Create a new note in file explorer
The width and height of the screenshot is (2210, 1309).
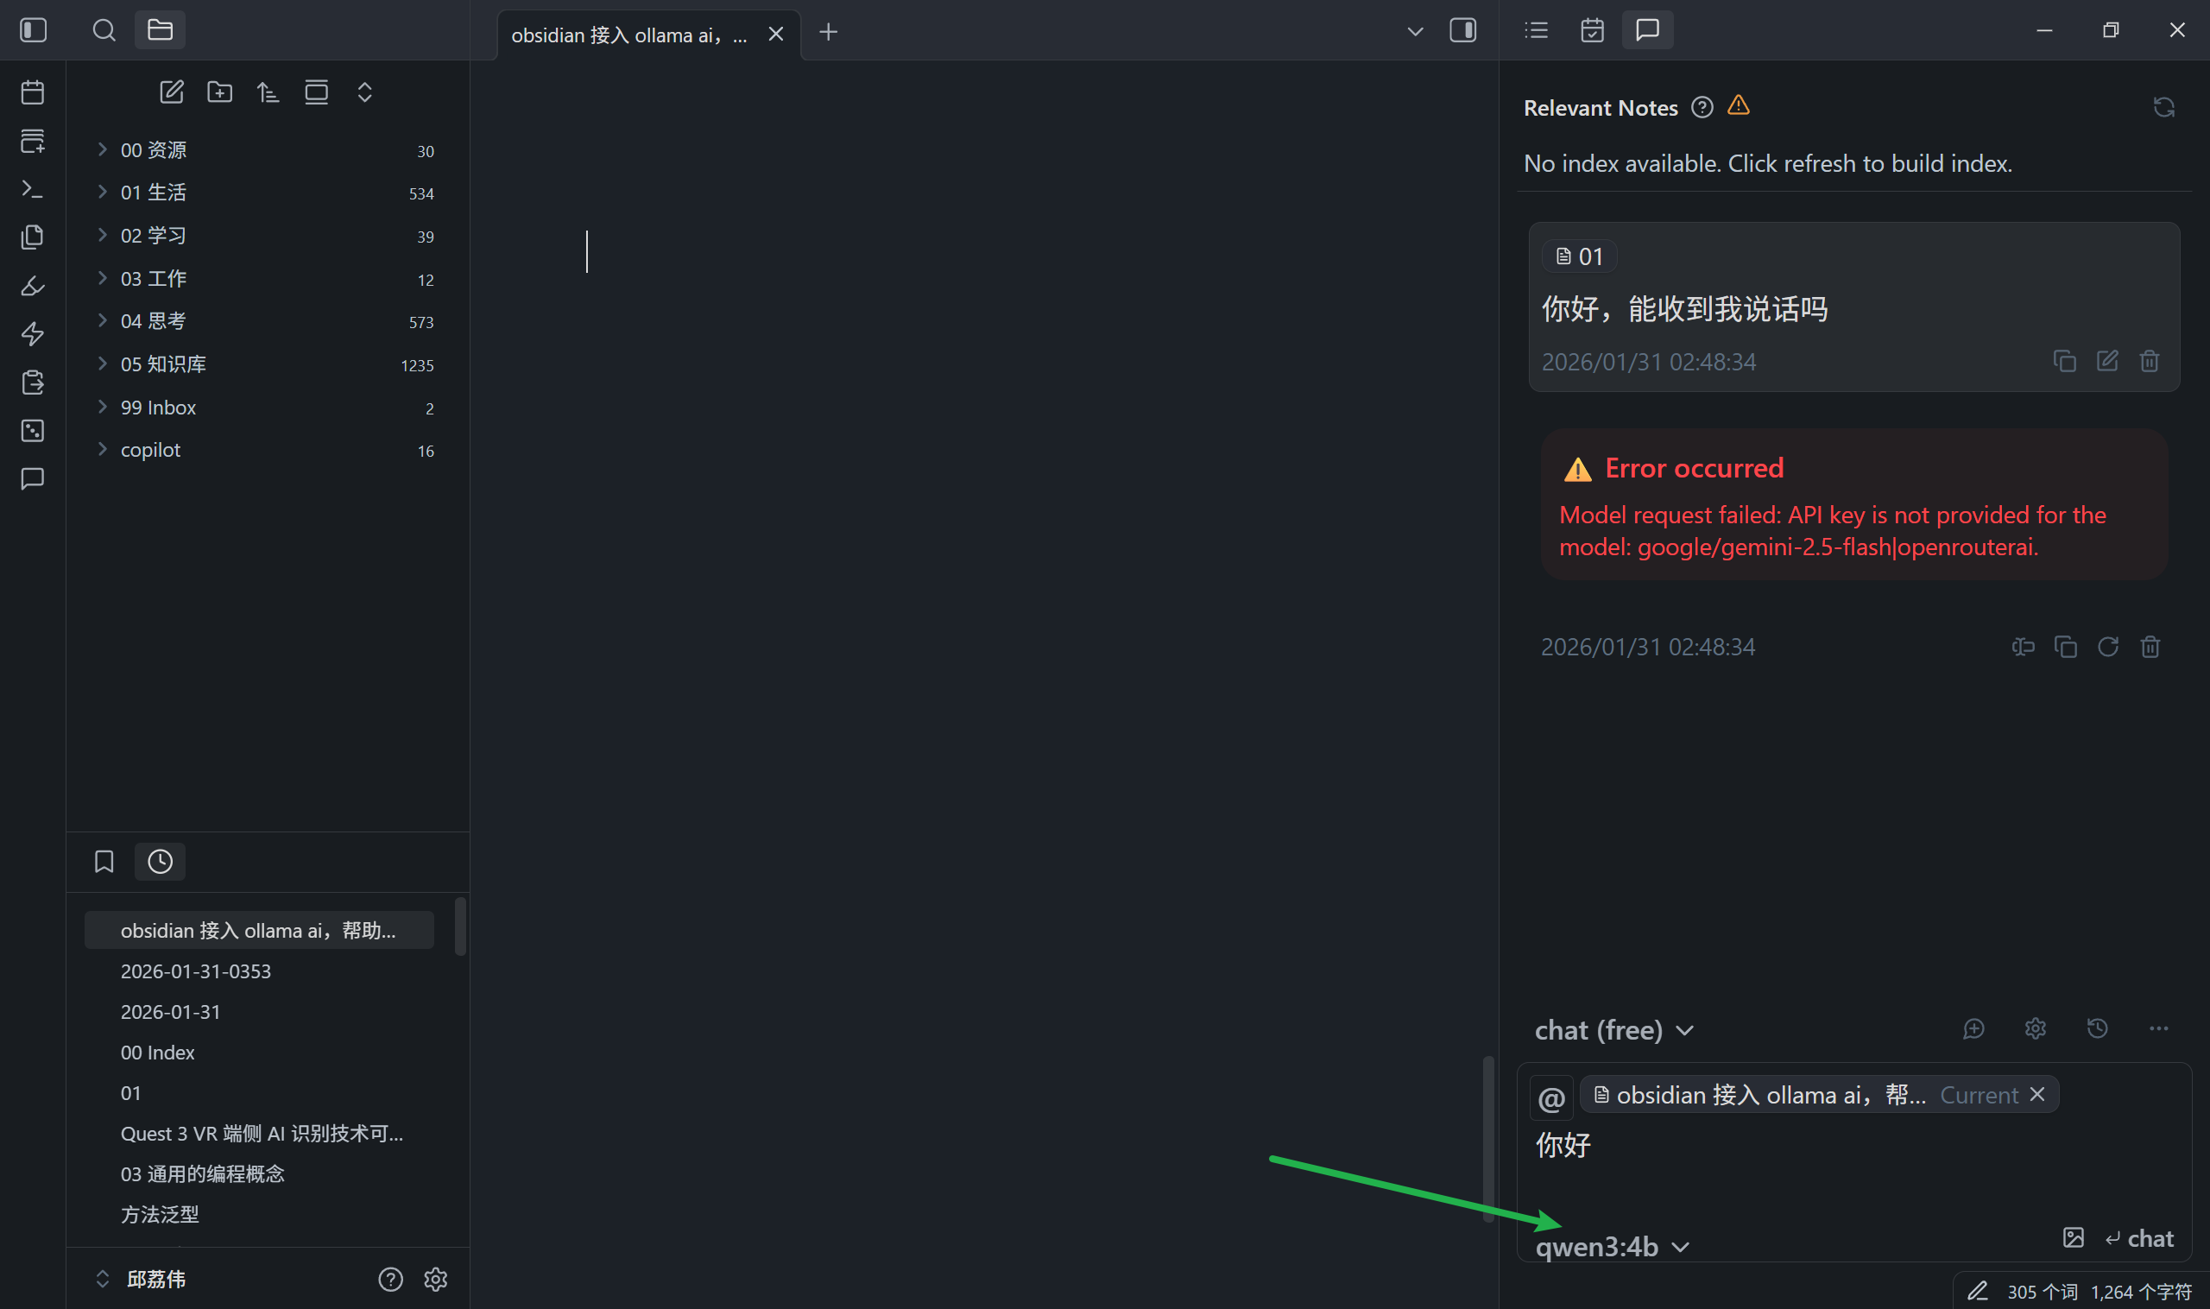click(x=171, y=92)
